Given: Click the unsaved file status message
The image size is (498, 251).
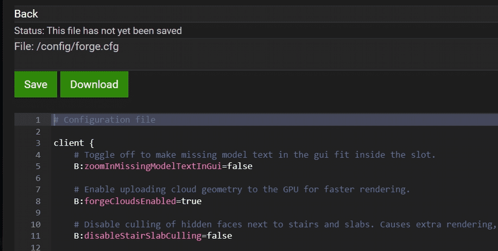Looking at the screenshot, I should (x=98, y=31).
